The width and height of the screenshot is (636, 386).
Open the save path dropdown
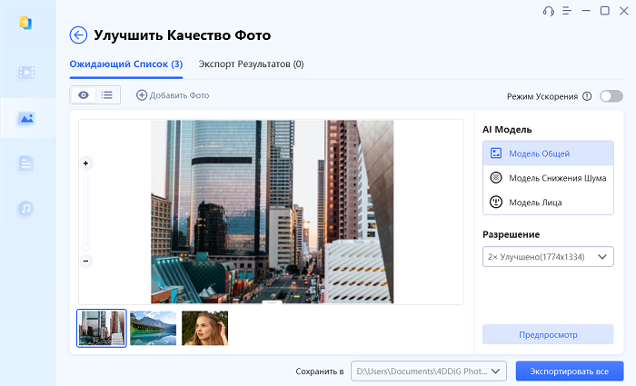pyautogui.click(x=497, y=371)
